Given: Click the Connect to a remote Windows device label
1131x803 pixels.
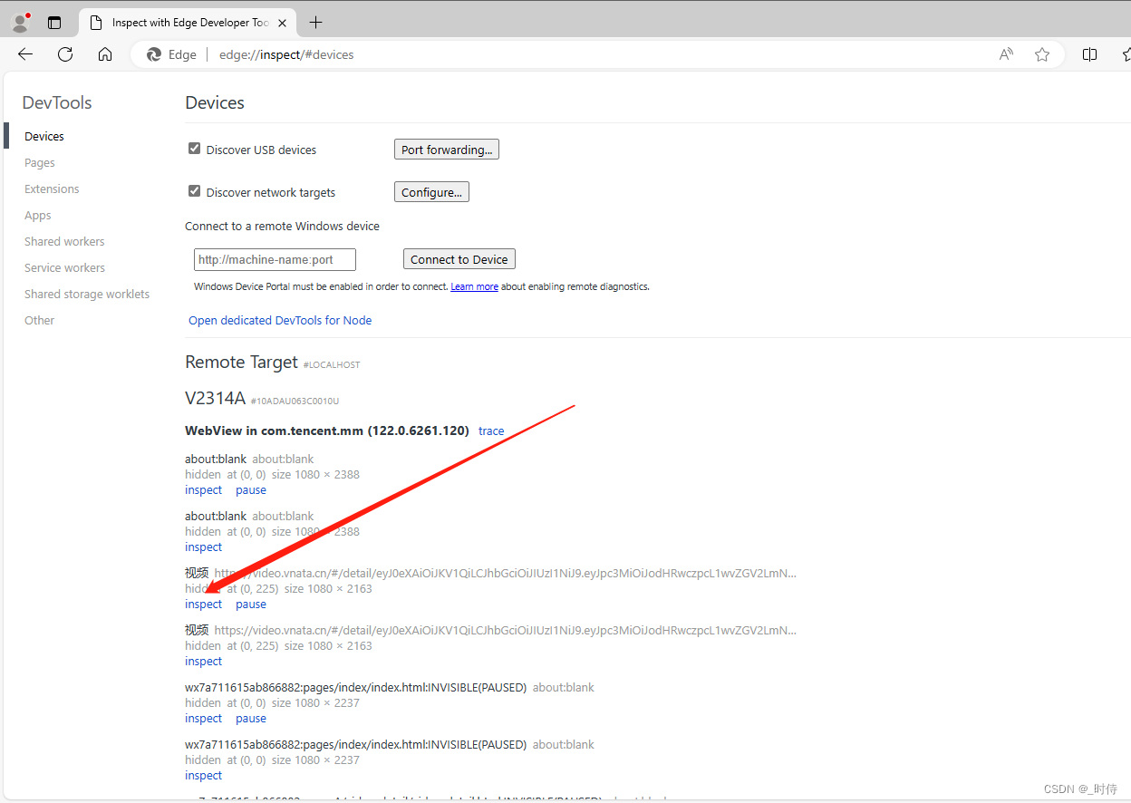Looking at the screenshot, I should [x=282, y=226].
